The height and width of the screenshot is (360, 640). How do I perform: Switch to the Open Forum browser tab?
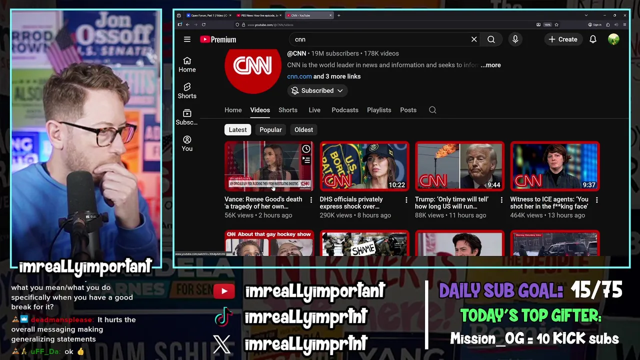tap(208, 15)
